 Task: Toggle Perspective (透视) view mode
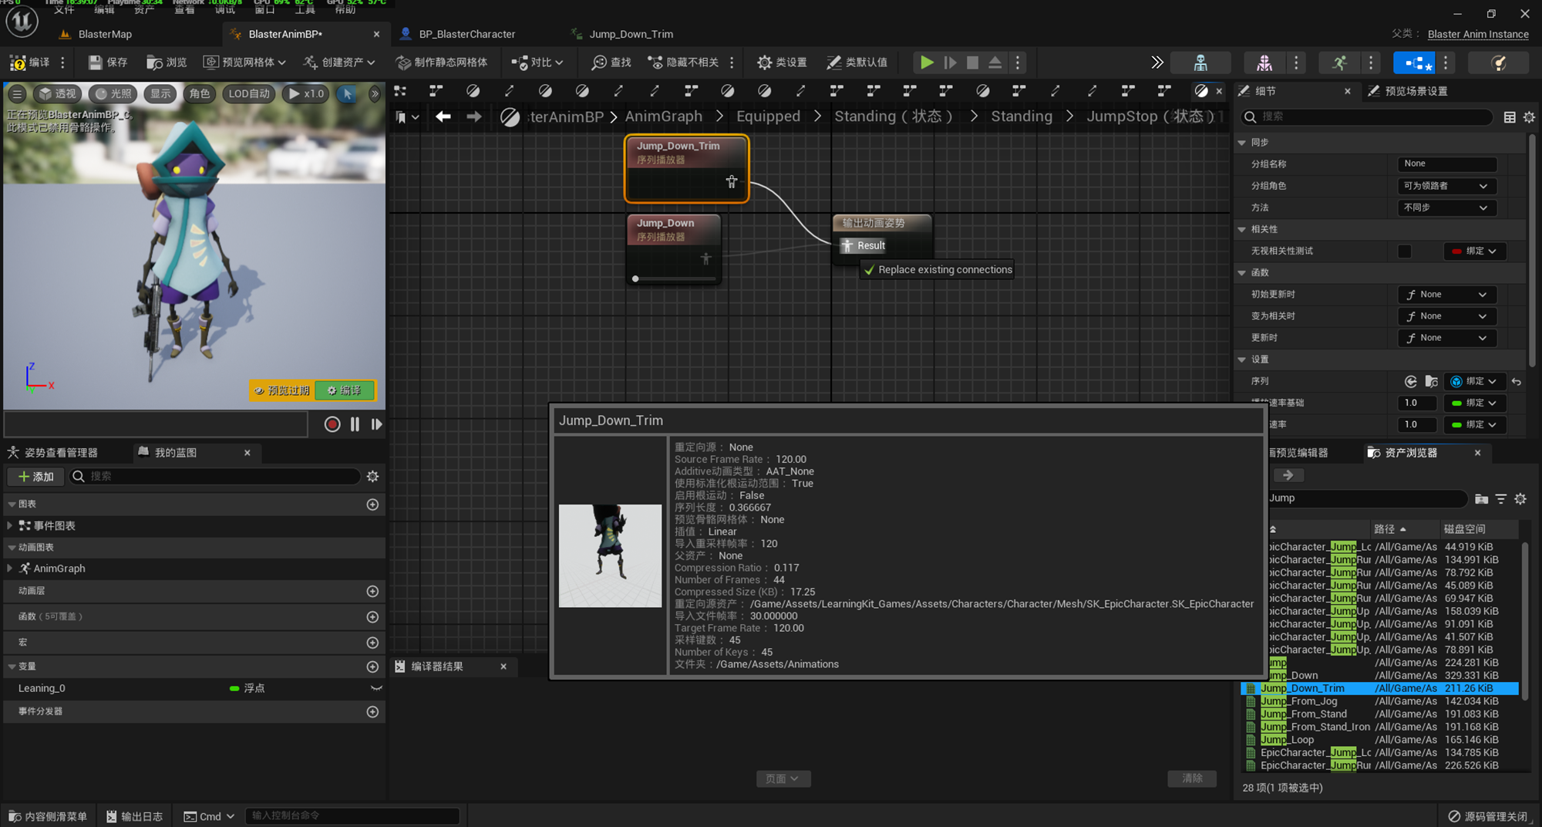pyautogui.click(x=58, y=94)
